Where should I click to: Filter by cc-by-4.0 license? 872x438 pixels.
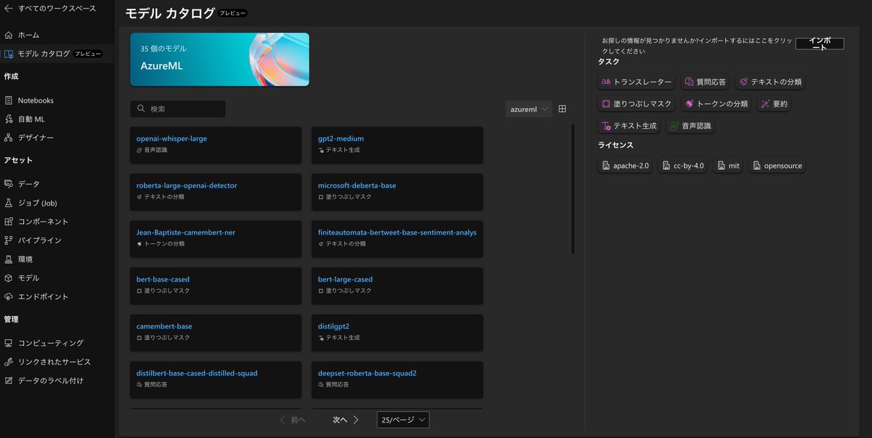click(x=683, y=166)
